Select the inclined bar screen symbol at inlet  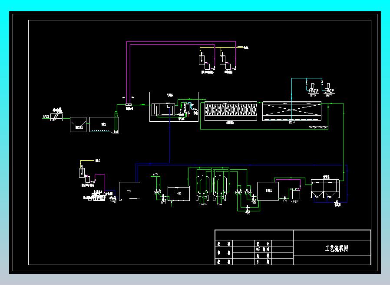pyautogui.click(x=57, y=115)
